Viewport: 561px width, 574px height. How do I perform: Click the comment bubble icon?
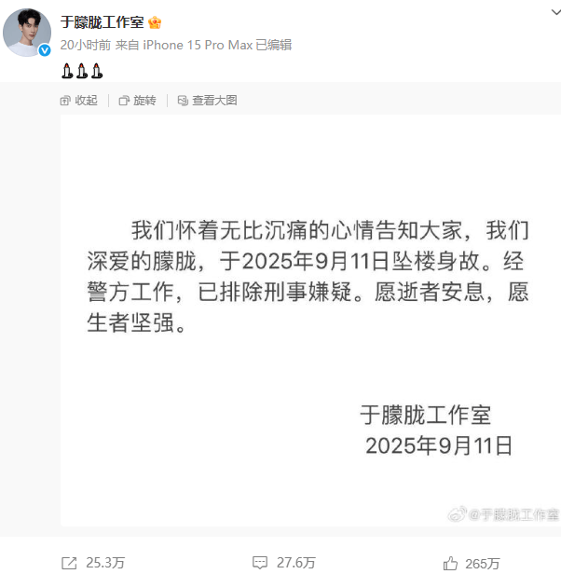click(260, 563)
